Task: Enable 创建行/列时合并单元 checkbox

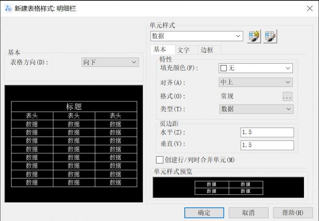Action: [160, 159]
